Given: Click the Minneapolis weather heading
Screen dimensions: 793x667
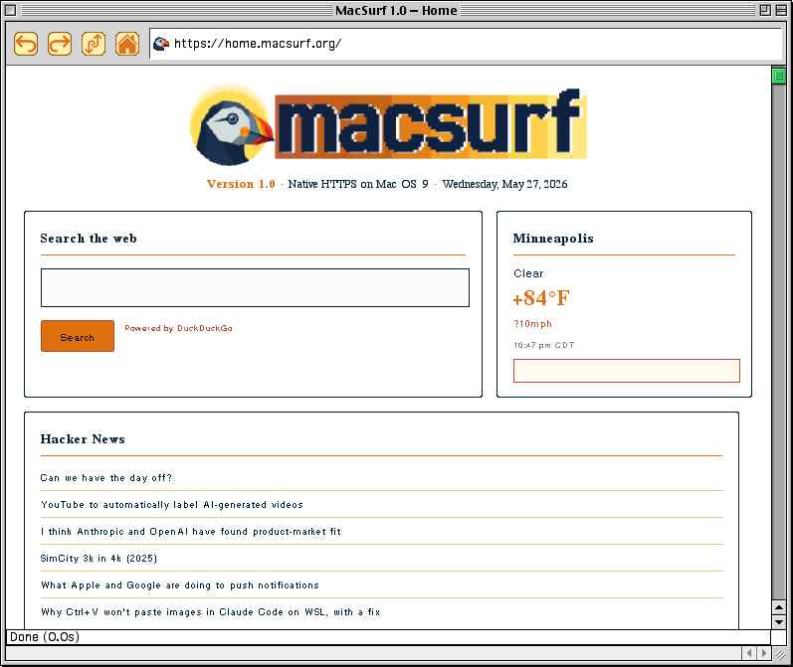Looking at the screenshot, I should click(x=553, y=238).
